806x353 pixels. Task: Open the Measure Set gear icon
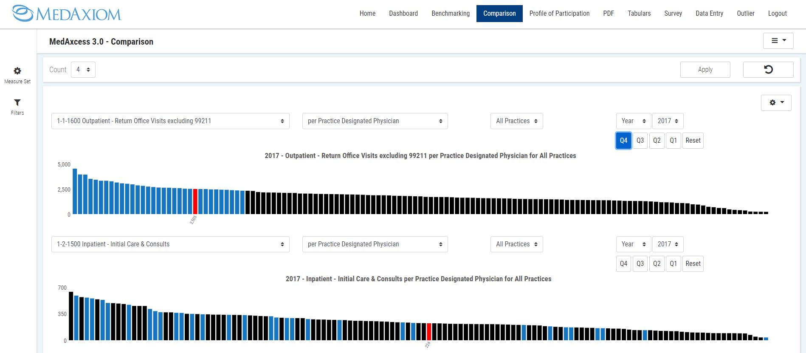(17, 71)
